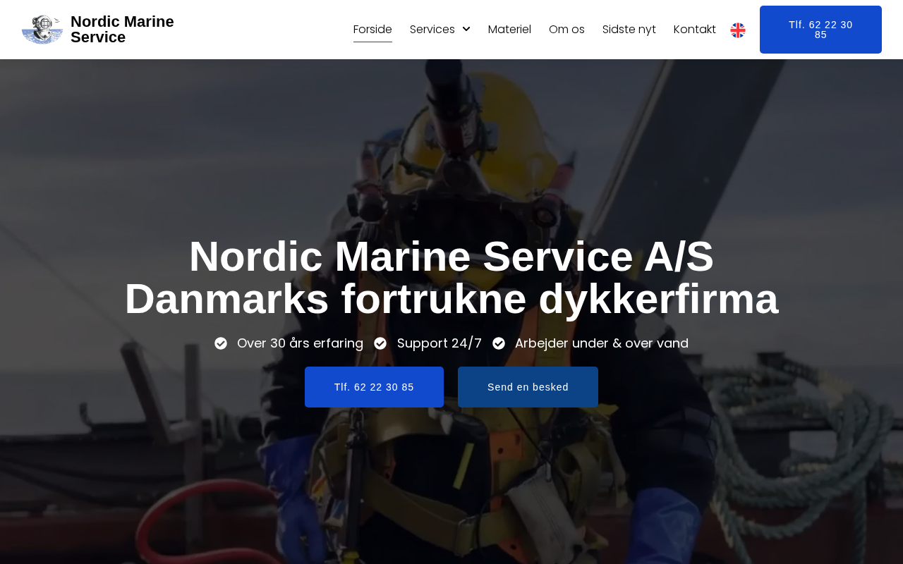903x564 pixels.
Task: Click the checkmark icon beside Over 30 års erfaring
Action: [221, 343]
